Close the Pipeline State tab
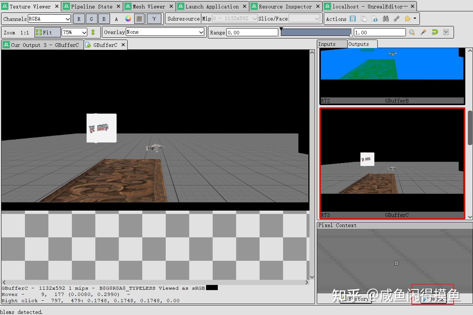 point(118,6)
